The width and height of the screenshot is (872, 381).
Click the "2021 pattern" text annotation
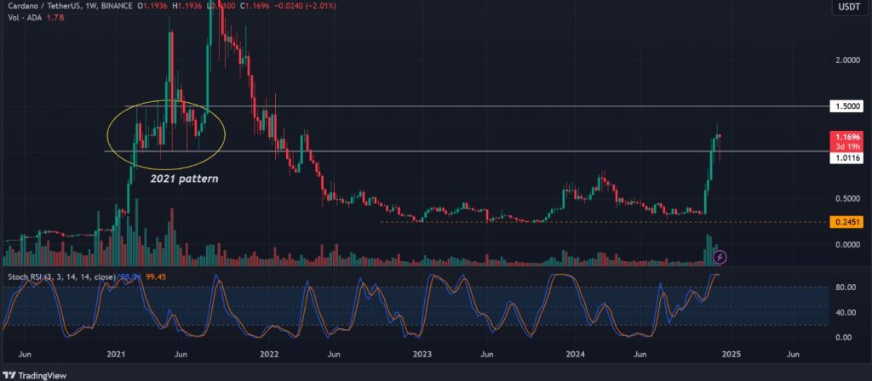click(183, 179)
